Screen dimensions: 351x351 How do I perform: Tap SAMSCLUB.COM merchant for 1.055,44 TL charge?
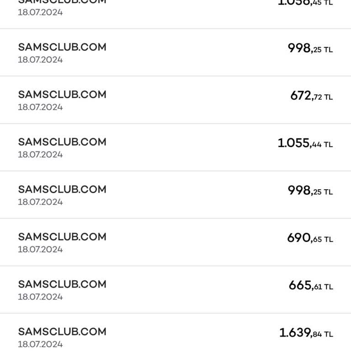point(62,142)
